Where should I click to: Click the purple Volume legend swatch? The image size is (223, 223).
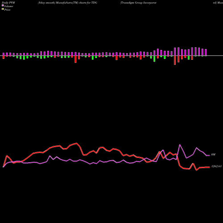3,5
